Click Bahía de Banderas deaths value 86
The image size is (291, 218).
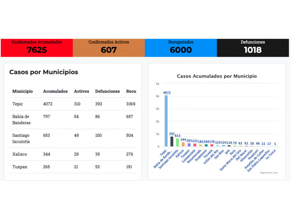[x=97, y=116]
